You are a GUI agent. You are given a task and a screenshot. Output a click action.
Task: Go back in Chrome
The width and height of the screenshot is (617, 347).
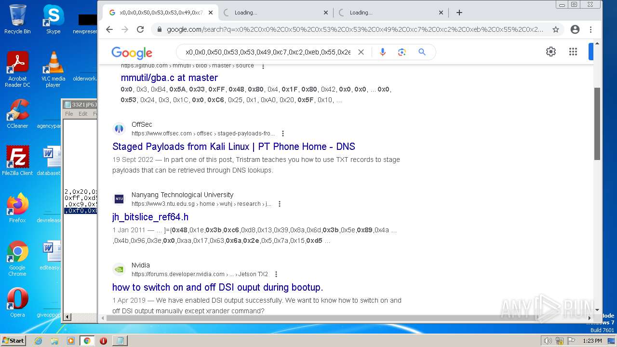coord(109,29)
